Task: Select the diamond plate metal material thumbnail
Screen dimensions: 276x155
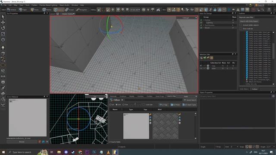Action: coord(165,126)
